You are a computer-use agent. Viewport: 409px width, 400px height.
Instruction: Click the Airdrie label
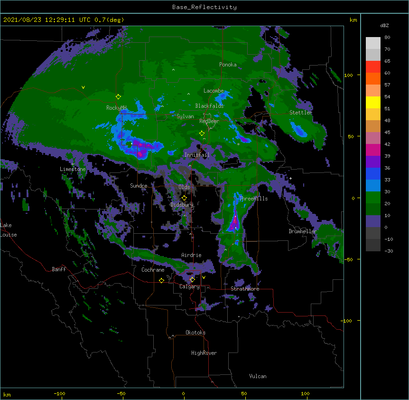[192, 255]
